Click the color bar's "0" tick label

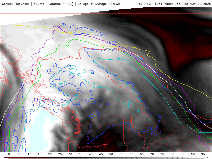click(x=9, y=154)
